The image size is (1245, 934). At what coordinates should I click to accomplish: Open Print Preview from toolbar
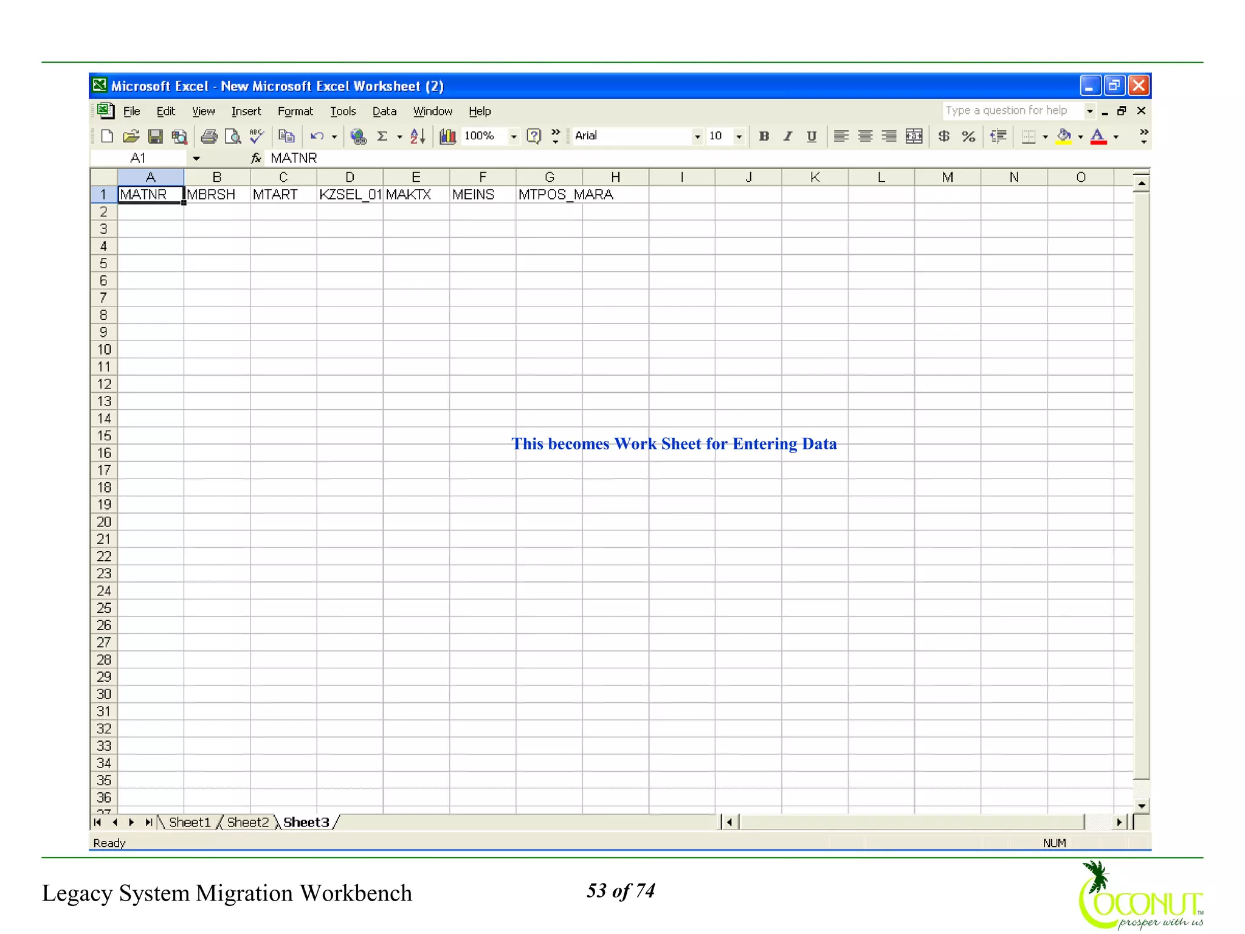[x=232, y=136]
